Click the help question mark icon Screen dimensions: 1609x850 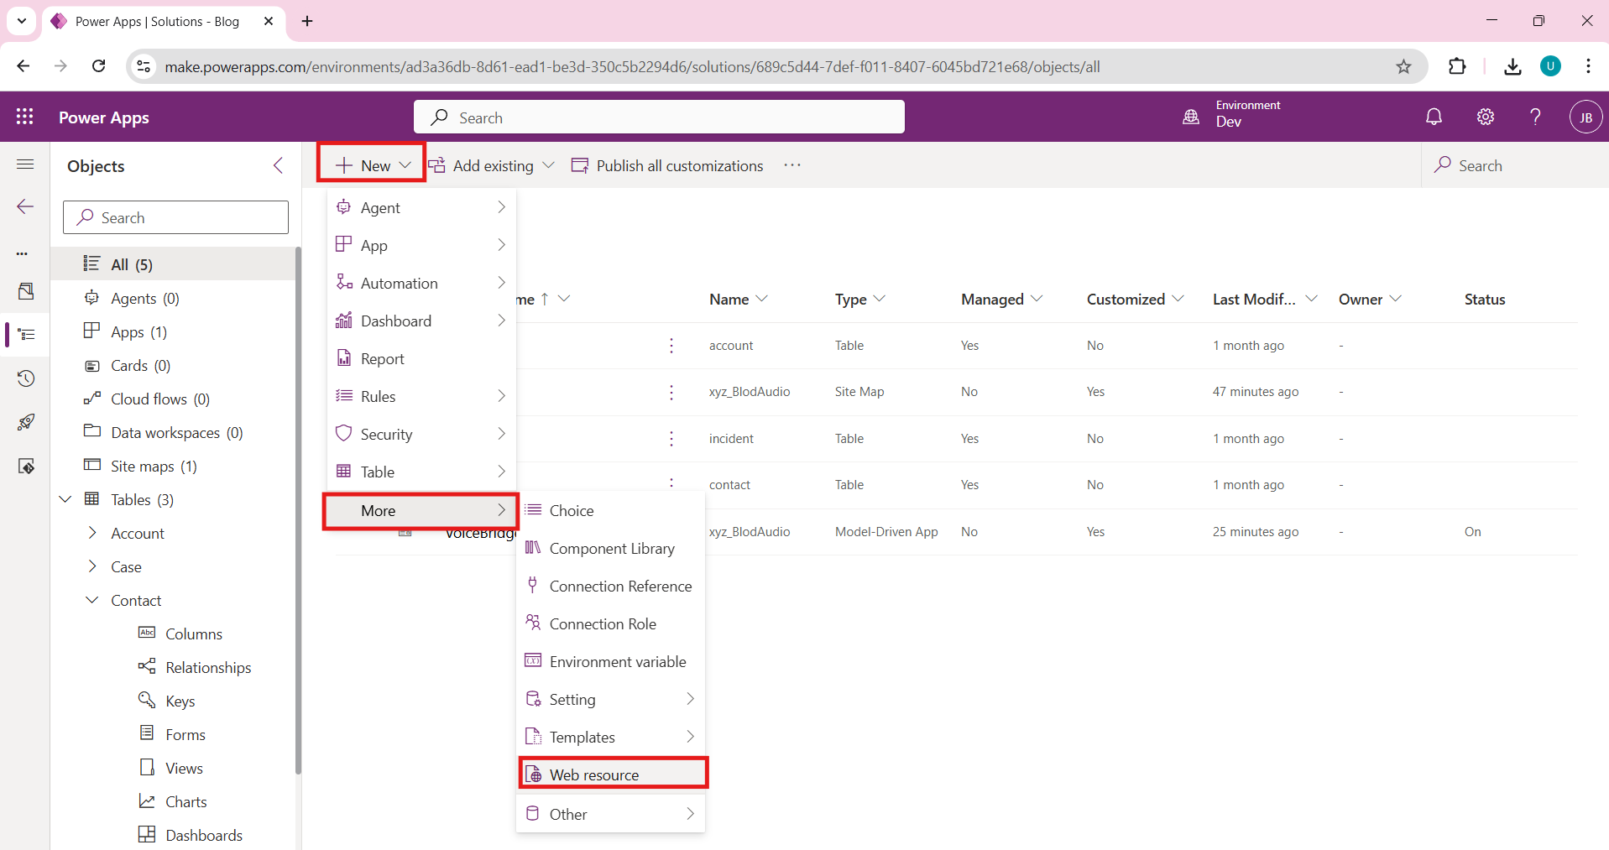point(1534,117)
